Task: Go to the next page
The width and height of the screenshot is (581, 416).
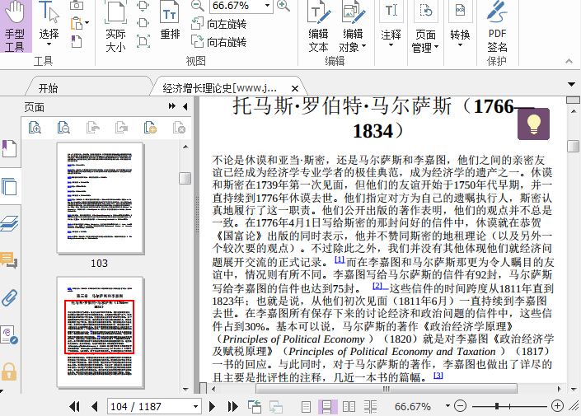Action: point(212,406)
